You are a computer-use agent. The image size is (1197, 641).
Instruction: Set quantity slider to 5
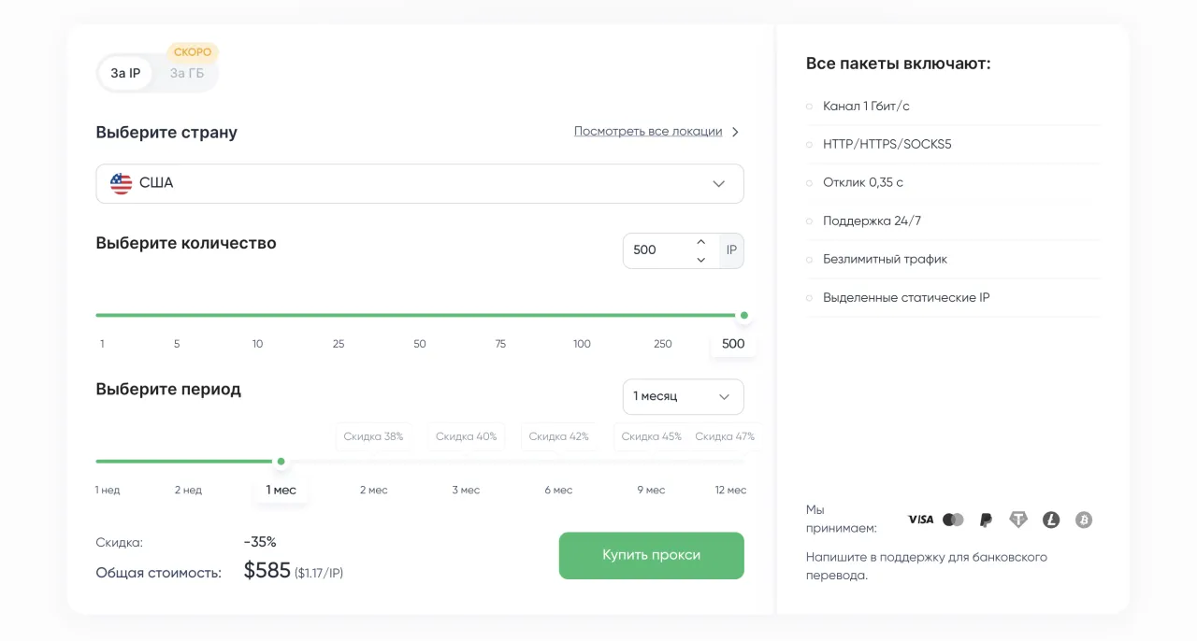(177, 344)
